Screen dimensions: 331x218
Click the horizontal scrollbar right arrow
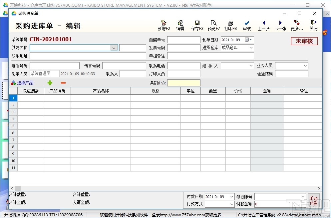click(319, 188)
